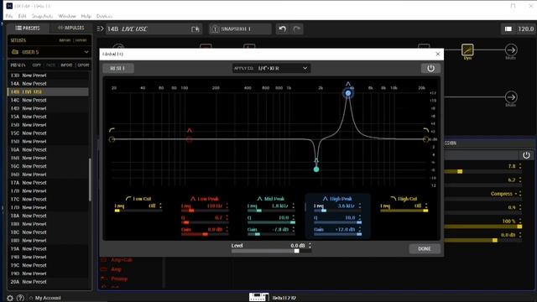Select the 14B LIVE USE preset in the list

[x=48, y=91]
